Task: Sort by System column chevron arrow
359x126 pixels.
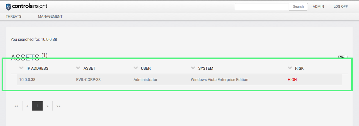Action: click(193, 68)
